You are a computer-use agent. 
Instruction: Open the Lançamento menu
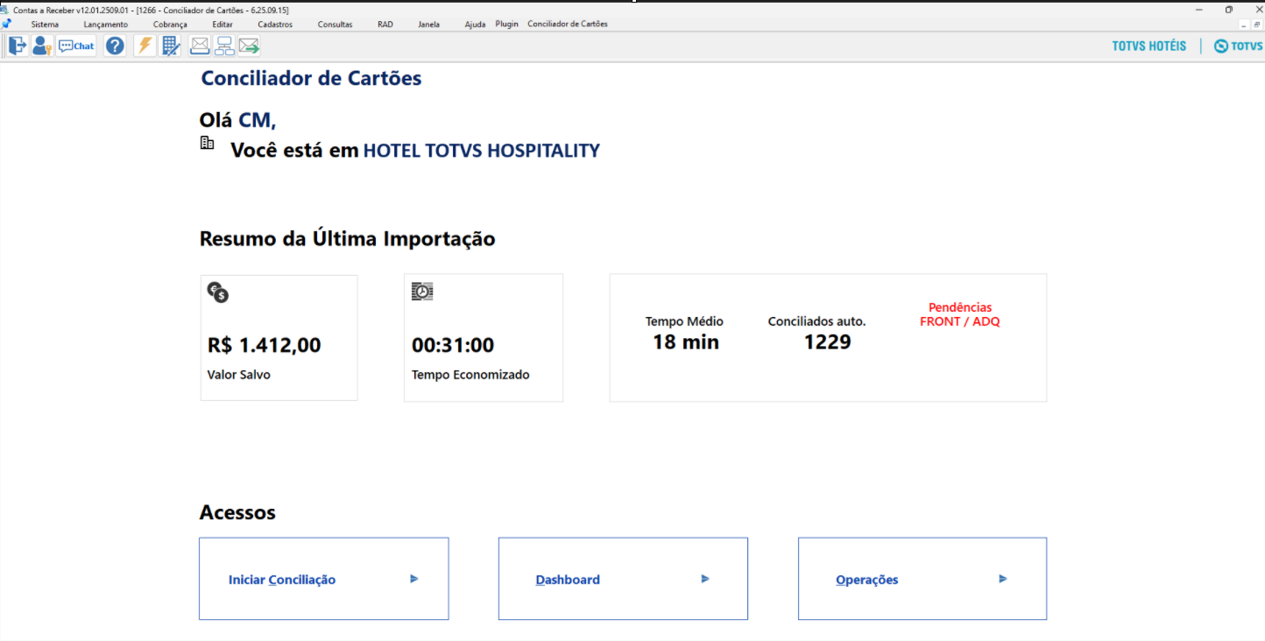pos(105,25)
